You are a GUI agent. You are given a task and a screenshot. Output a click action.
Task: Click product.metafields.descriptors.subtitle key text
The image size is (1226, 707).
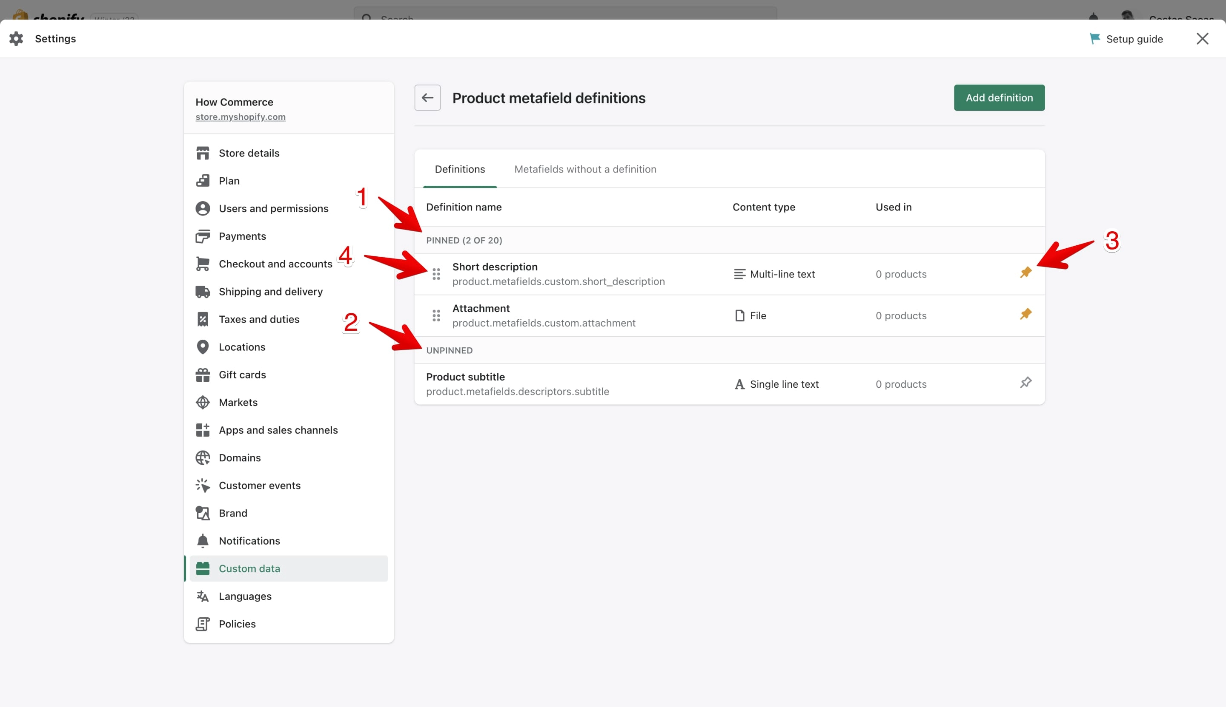click(518, 392)
